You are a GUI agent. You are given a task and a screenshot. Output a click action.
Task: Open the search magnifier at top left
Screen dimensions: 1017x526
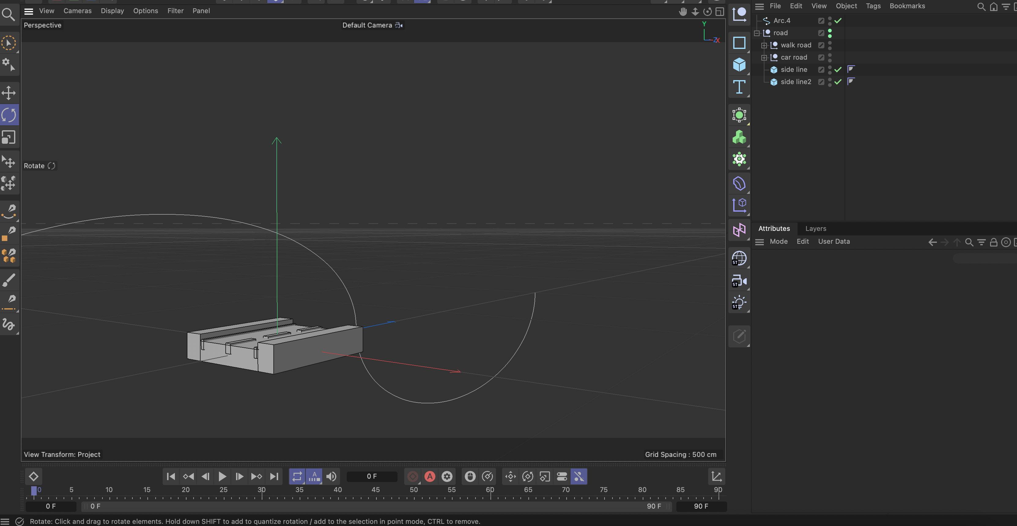tap(8, 15)
